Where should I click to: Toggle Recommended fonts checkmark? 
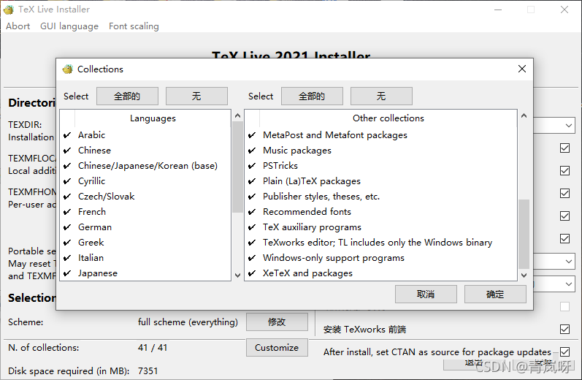coord(252,212)
